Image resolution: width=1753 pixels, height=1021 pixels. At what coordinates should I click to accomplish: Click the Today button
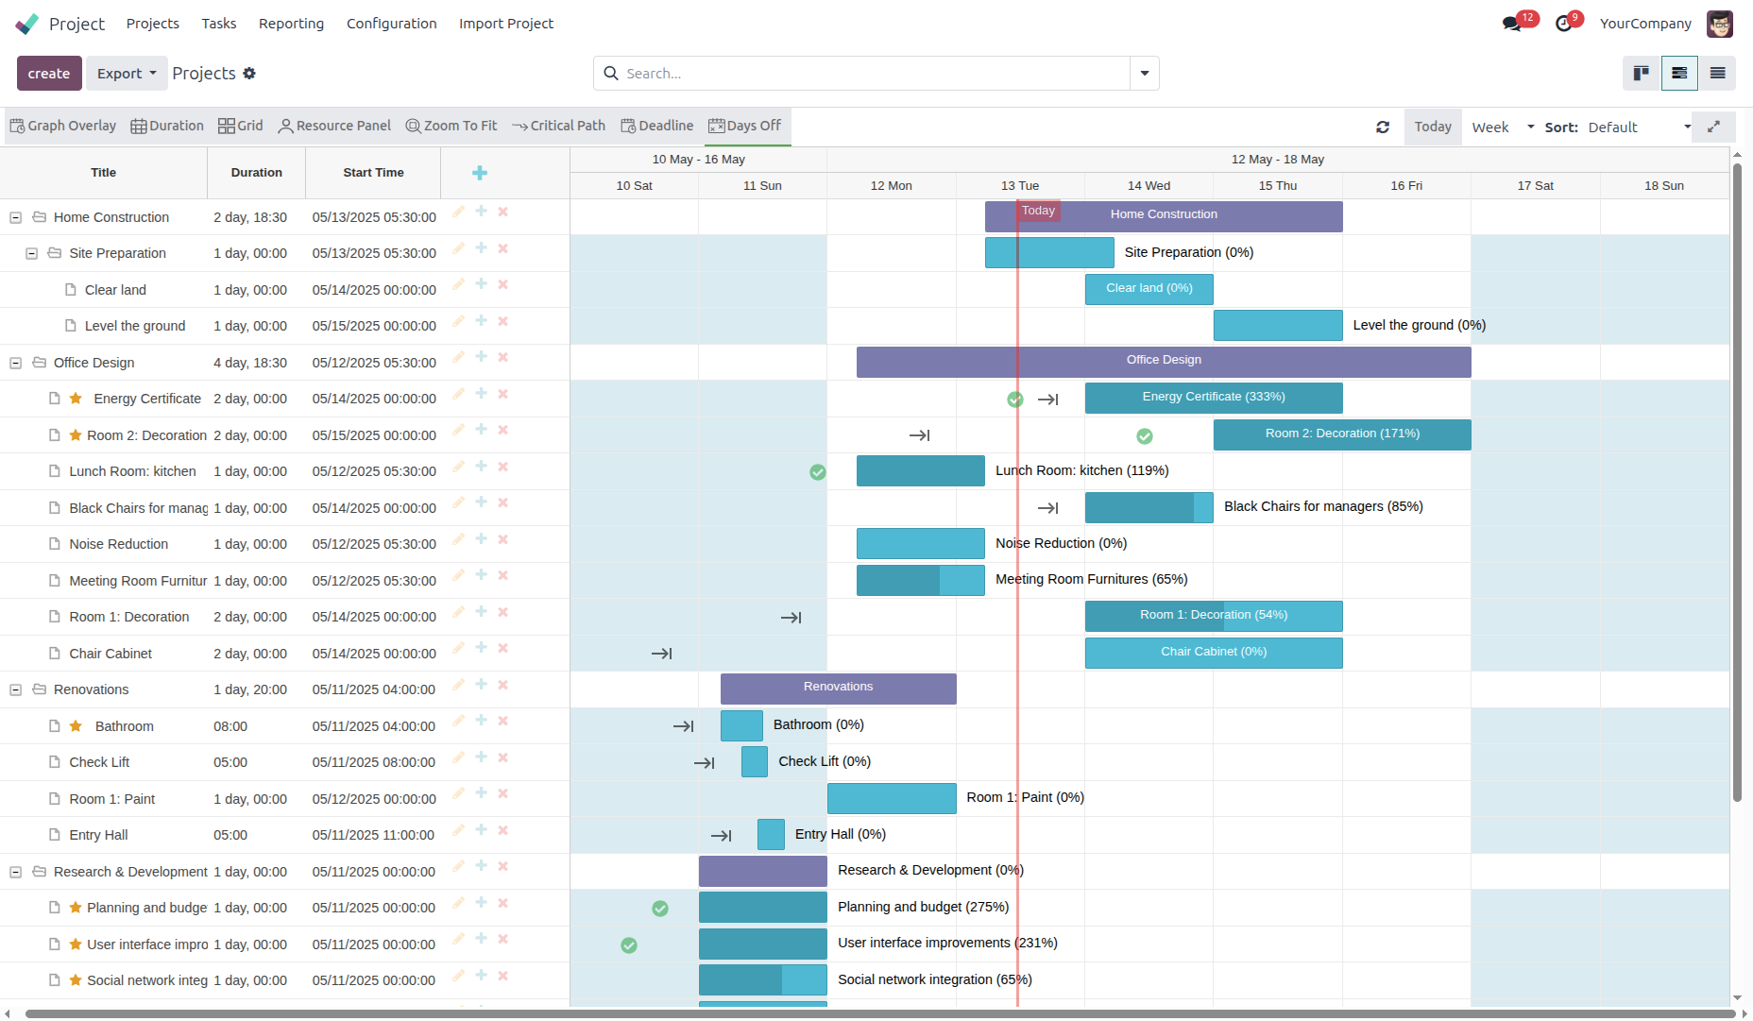tap(1432, 127)
